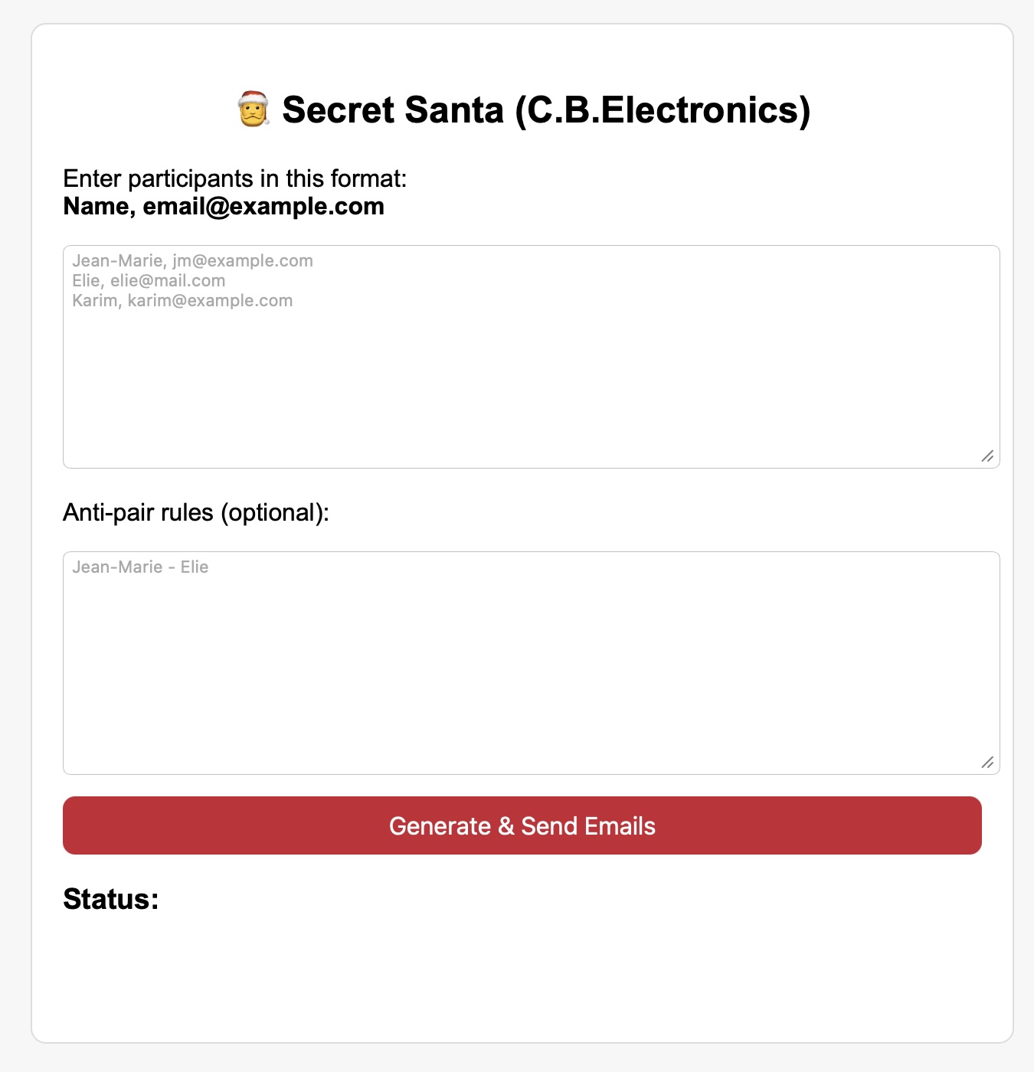This screenshot has width=1034, height=1072.
Task: Click the word '(optional)' in anti-pair label
Action: 271,512
